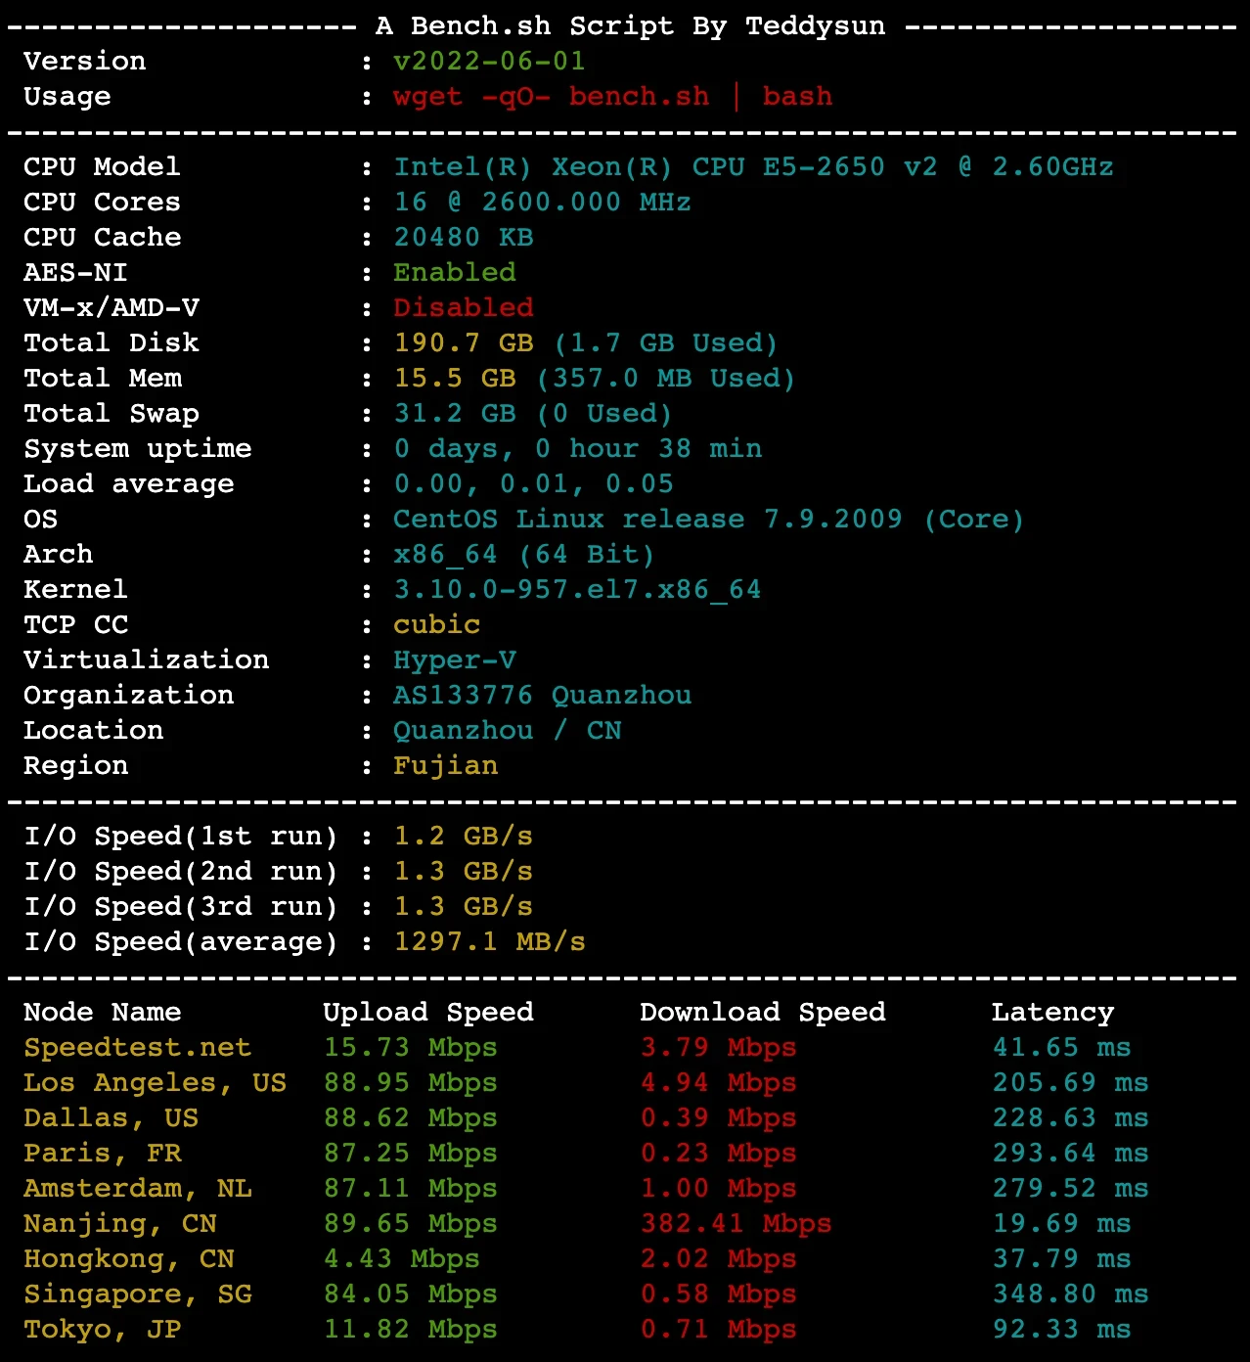1250x1362 pixels.
Task: Select the Hyper-V virtualization value
Action: click(455, 660)
